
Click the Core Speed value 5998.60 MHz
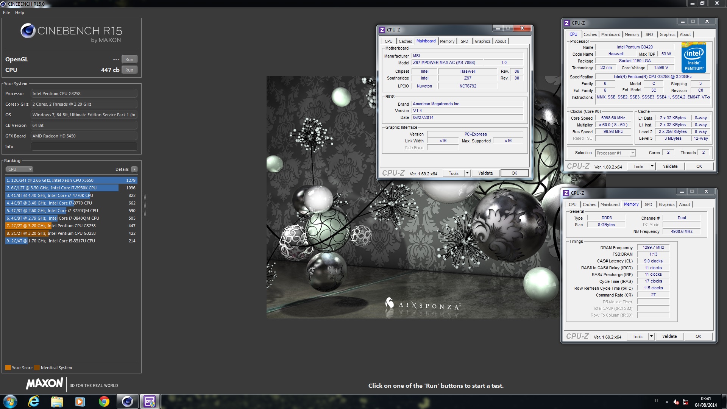[613, 118]
